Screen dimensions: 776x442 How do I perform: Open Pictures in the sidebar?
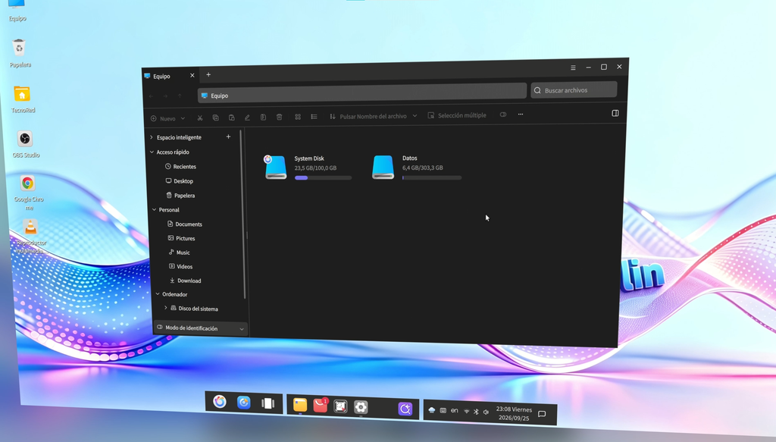point(182,238)
